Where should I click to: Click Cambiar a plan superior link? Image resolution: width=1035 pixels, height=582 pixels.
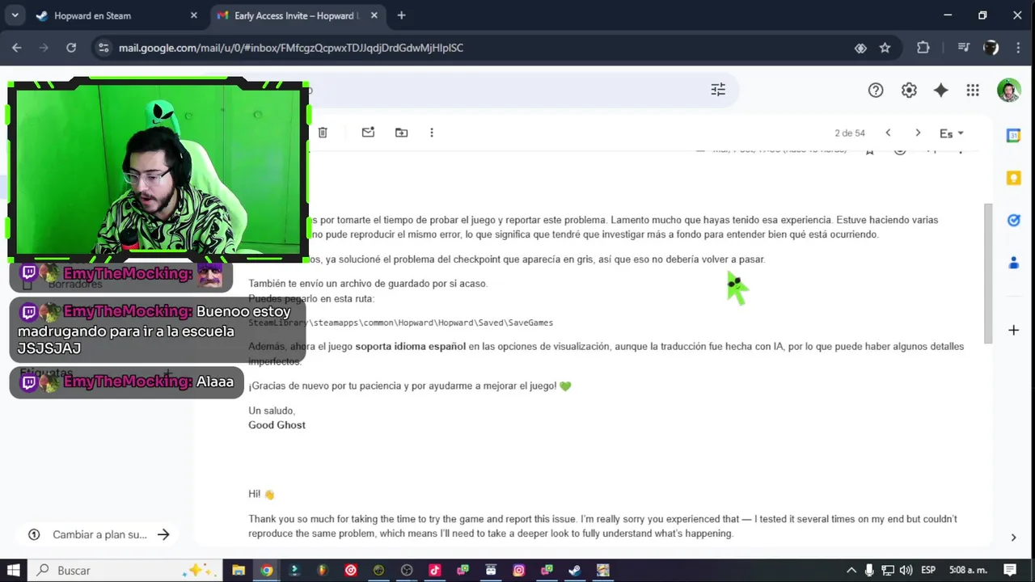(x=99, y=534)
